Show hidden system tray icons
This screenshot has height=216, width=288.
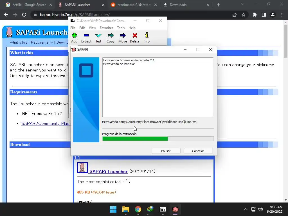(246, 209)
